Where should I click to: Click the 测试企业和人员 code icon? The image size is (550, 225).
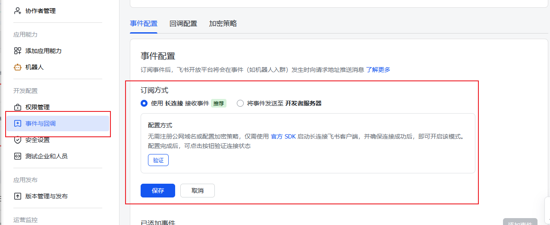(18, 156)
